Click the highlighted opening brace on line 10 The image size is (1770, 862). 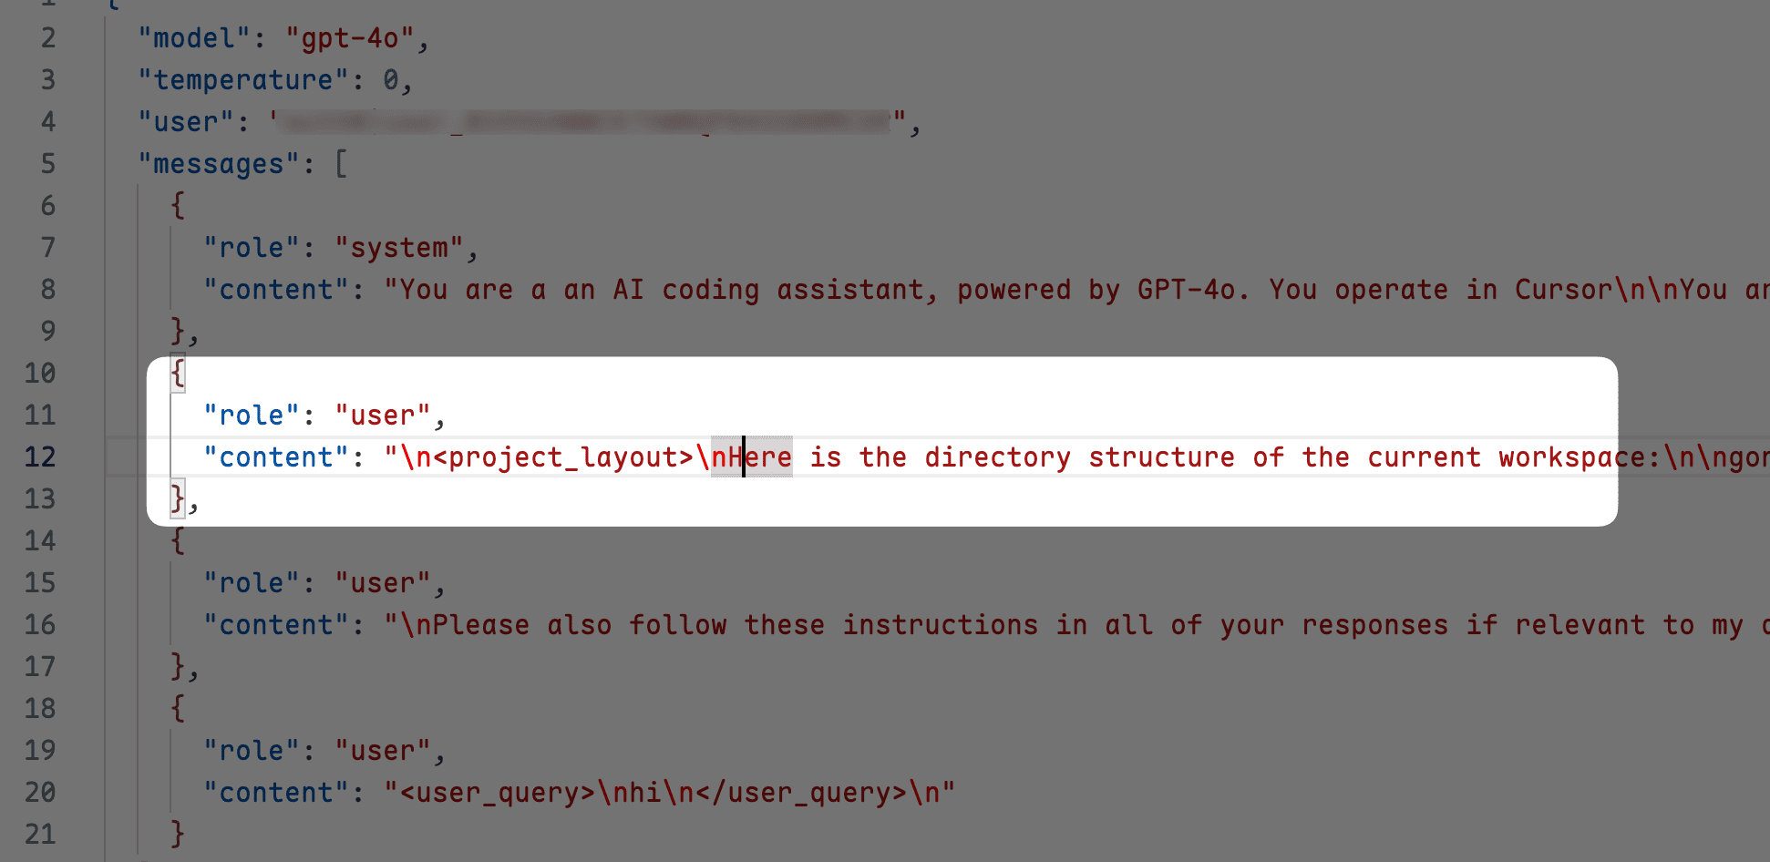pyautogui.click(x=178, y=374)
